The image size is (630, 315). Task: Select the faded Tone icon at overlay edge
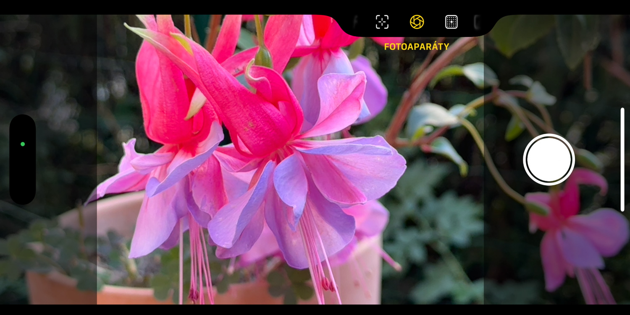(477, 22)
